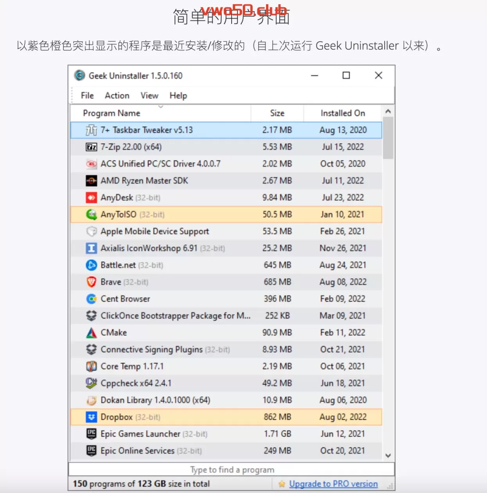Click the 7+ Taskbar Tweaker icon
This screenshot has height=493, width=487.
click(x=91, y=130)
